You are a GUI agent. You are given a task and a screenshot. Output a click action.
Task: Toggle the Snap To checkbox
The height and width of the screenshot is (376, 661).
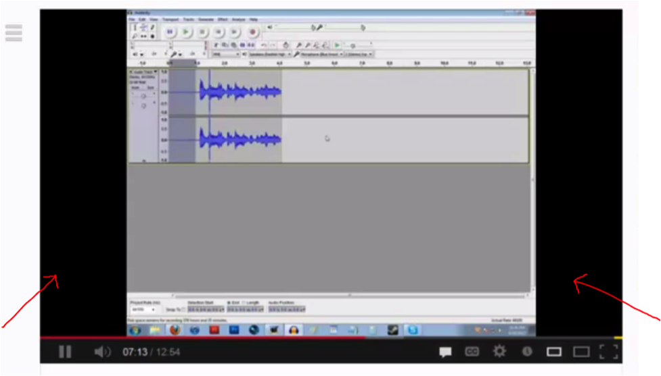[183, 310]
